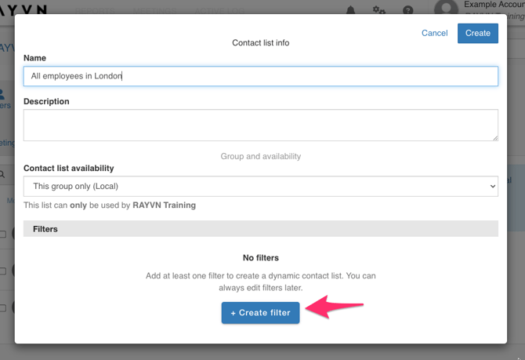Open the settings gears icon
Screen dimensions: 525x360
(379, 10)
